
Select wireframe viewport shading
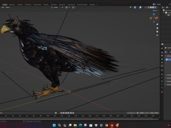coord(149,7)
